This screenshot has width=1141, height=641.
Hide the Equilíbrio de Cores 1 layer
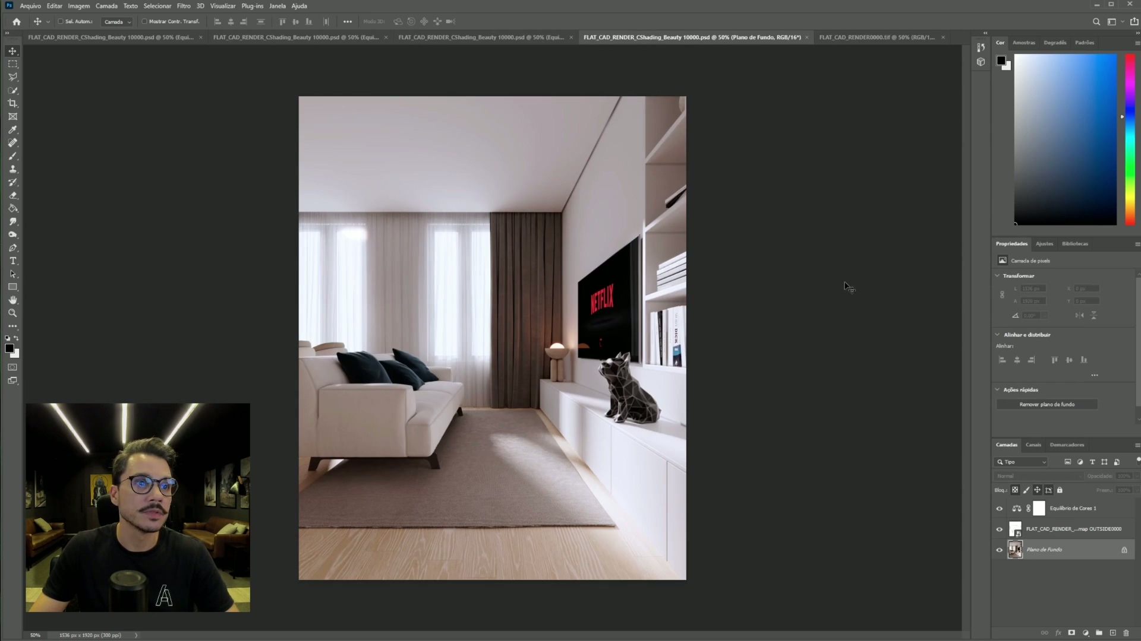point(999,509)
